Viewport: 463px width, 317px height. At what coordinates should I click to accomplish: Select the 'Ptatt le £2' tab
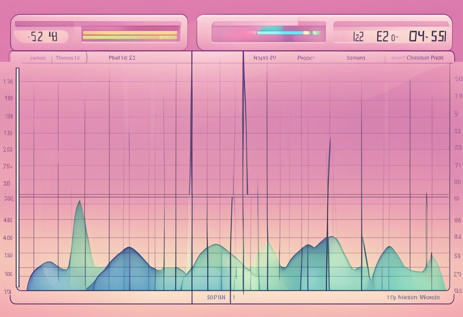coord(122,58)
